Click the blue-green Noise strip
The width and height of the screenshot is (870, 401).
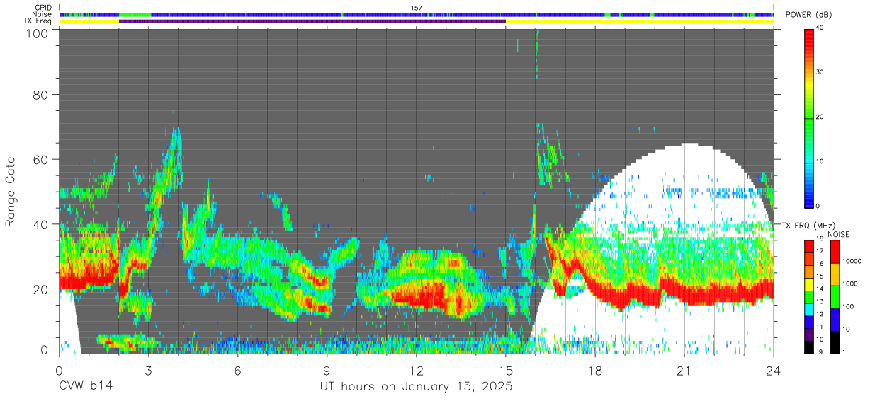tap(417, 14)
